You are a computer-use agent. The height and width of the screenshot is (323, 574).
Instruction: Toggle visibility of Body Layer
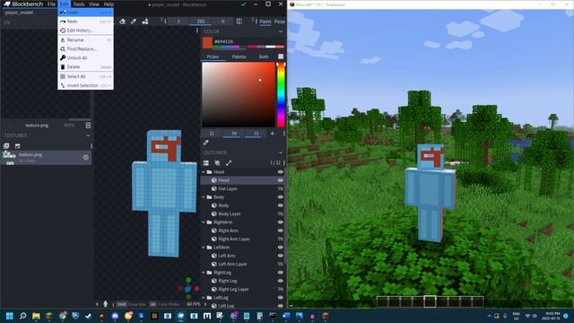(x=281, y=214)
